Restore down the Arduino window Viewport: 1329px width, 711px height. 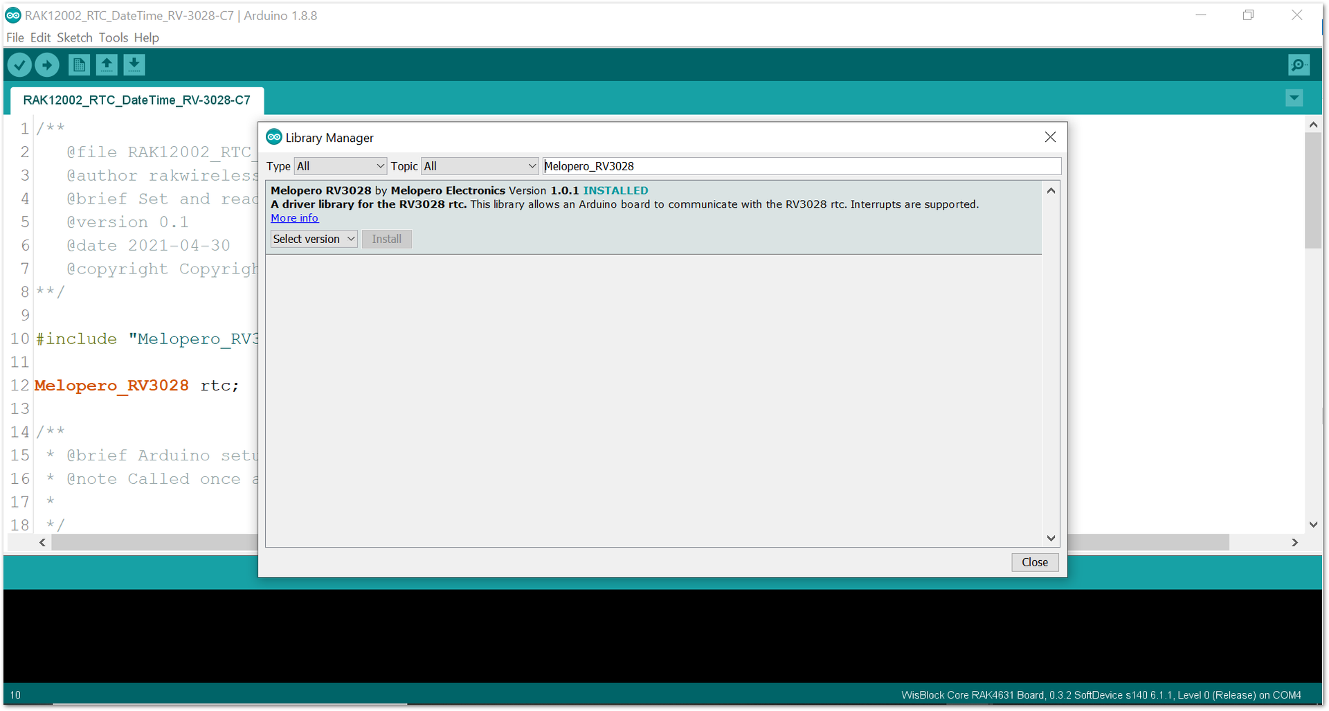pyautogui.click(x=1248, y=15)
